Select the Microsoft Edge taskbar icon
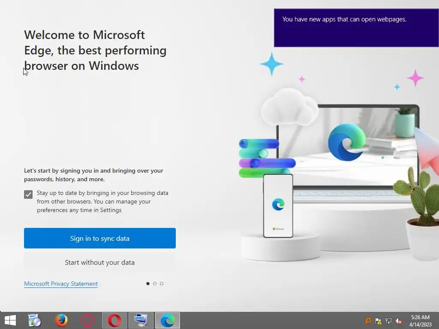The height and width of the screenshot is (329, 439). [x=168, y=320]
